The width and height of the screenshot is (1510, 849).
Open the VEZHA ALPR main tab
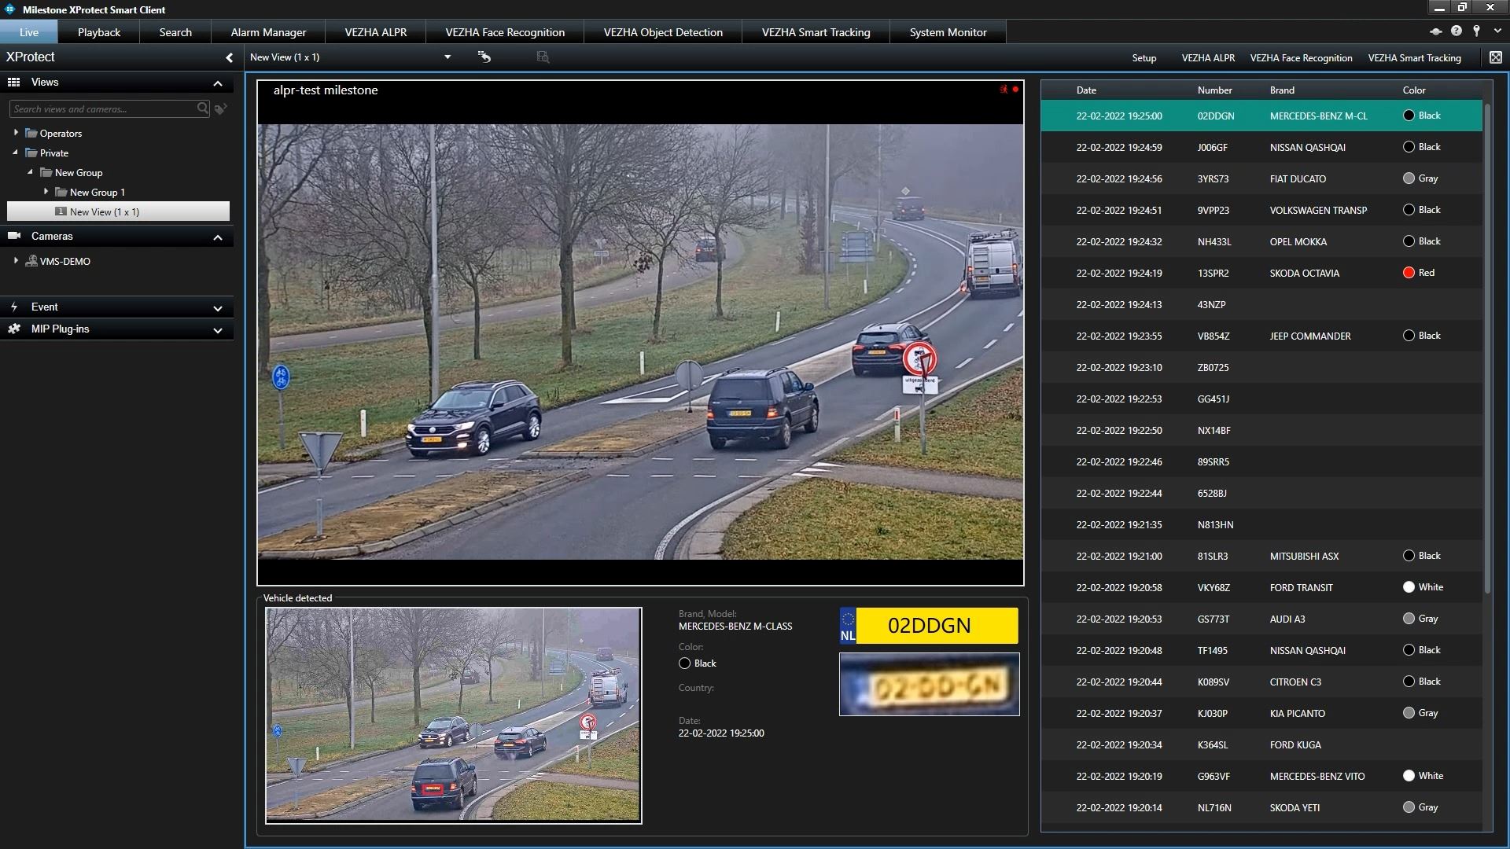[x=376, y=32]
